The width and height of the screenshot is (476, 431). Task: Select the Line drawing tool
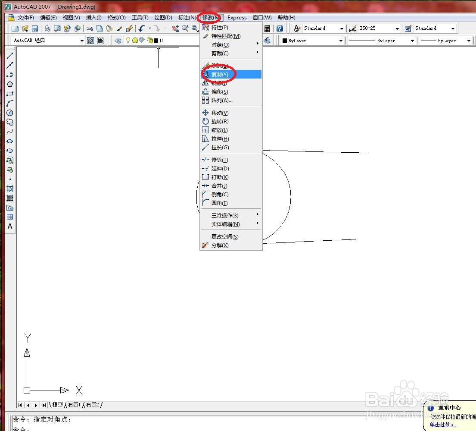click(x=10, y=55)
